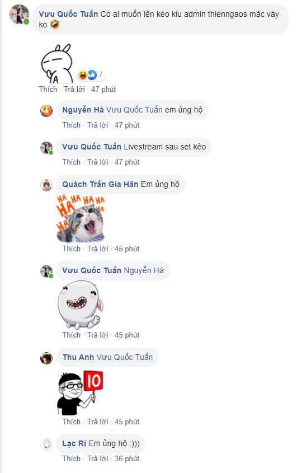297x473 pixels.
Task: Open Quách Trần Gia Hân's avatar
Action: pyautogui.click(x=46, y=185)
